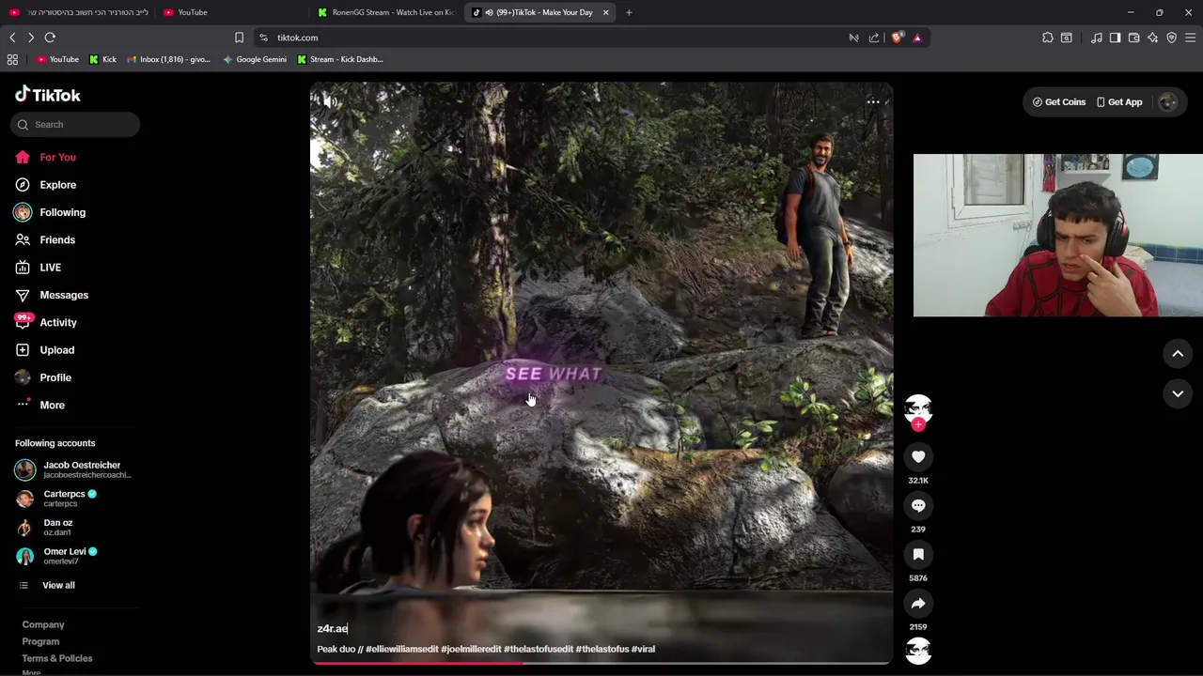Bookmark this page in the address bar
The height and width of the screenshot is (676, 1203).
point(239,38)
